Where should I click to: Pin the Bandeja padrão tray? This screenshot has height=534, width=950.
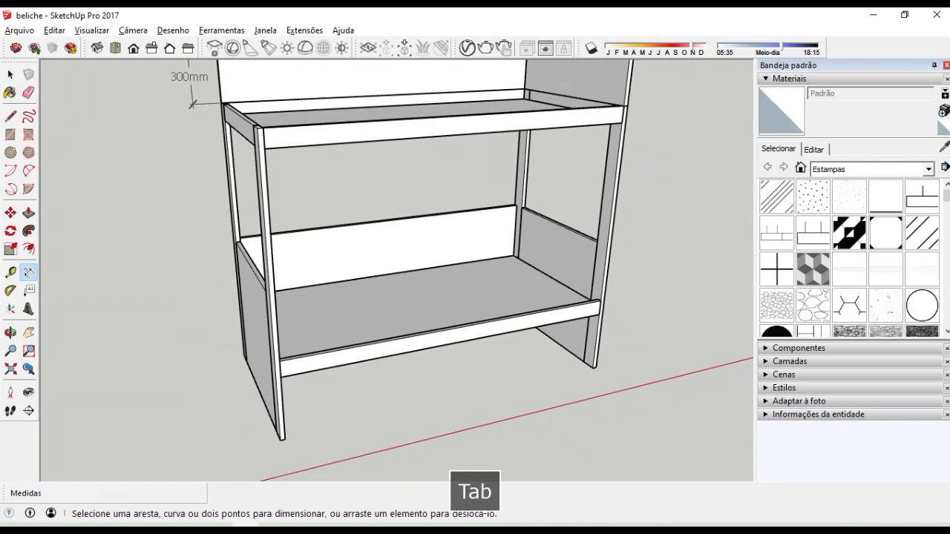point(934,65)
